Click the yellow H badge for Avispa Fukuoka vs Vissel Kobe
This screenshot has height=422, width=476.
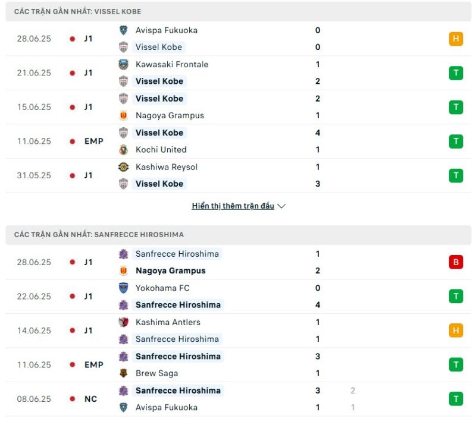pos(456,39)
